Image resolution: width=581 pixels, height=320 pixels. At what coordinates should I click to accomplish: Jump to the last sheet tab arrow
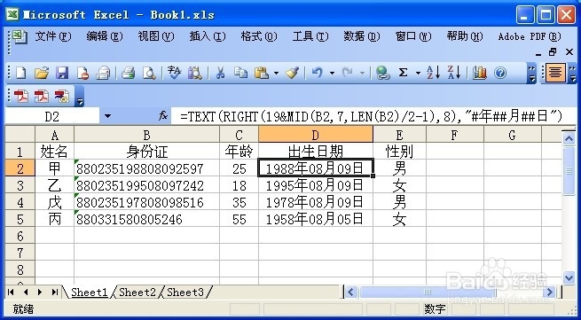coord(54,293)
